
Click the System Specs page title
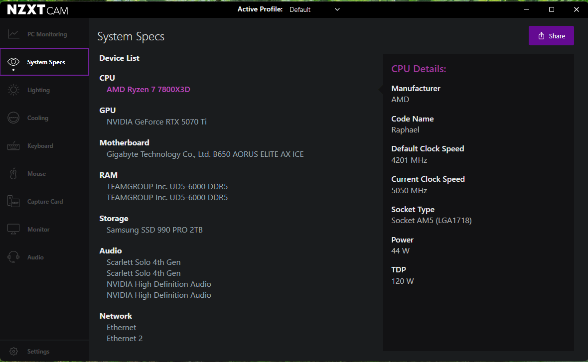[x=131, y=37]
